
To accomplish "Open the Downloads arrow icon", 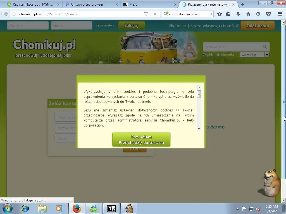I will point(238,14).
